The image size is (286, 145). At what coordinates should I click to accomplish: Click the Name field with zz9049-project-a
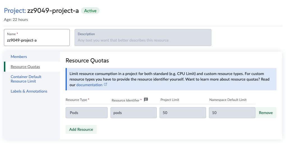point(37,38)
